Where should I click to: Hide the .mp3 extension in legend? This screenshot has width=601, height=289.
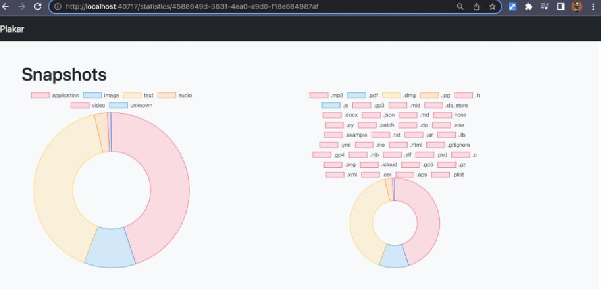pyautogui.click(x=326, y=95)
